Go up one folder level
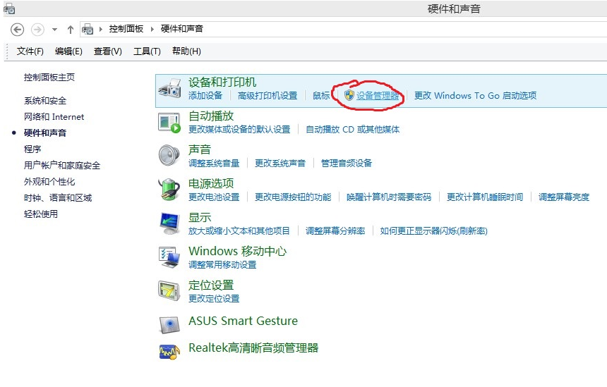This screenshot has width=607, height=387. point(71,29)
